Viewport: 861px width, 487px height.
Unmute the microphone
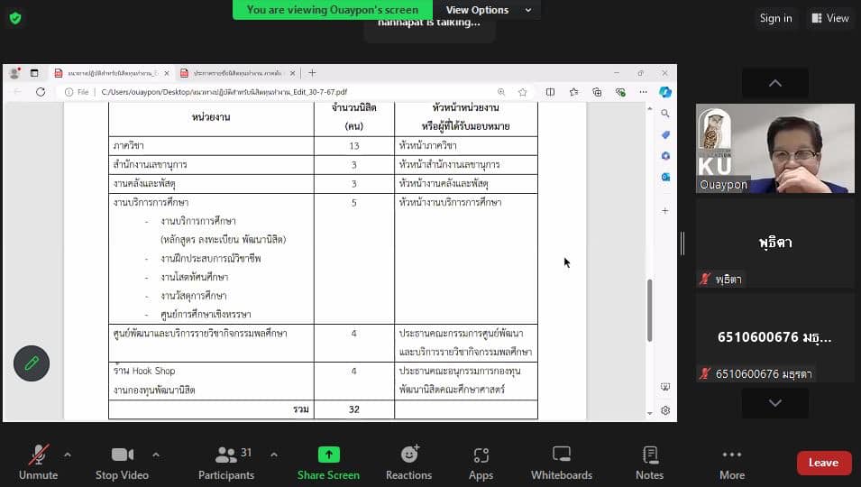[39, 463]
